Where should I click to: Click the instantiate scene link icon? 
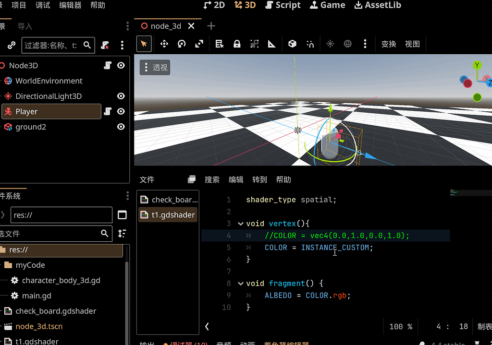pos(12,45)
